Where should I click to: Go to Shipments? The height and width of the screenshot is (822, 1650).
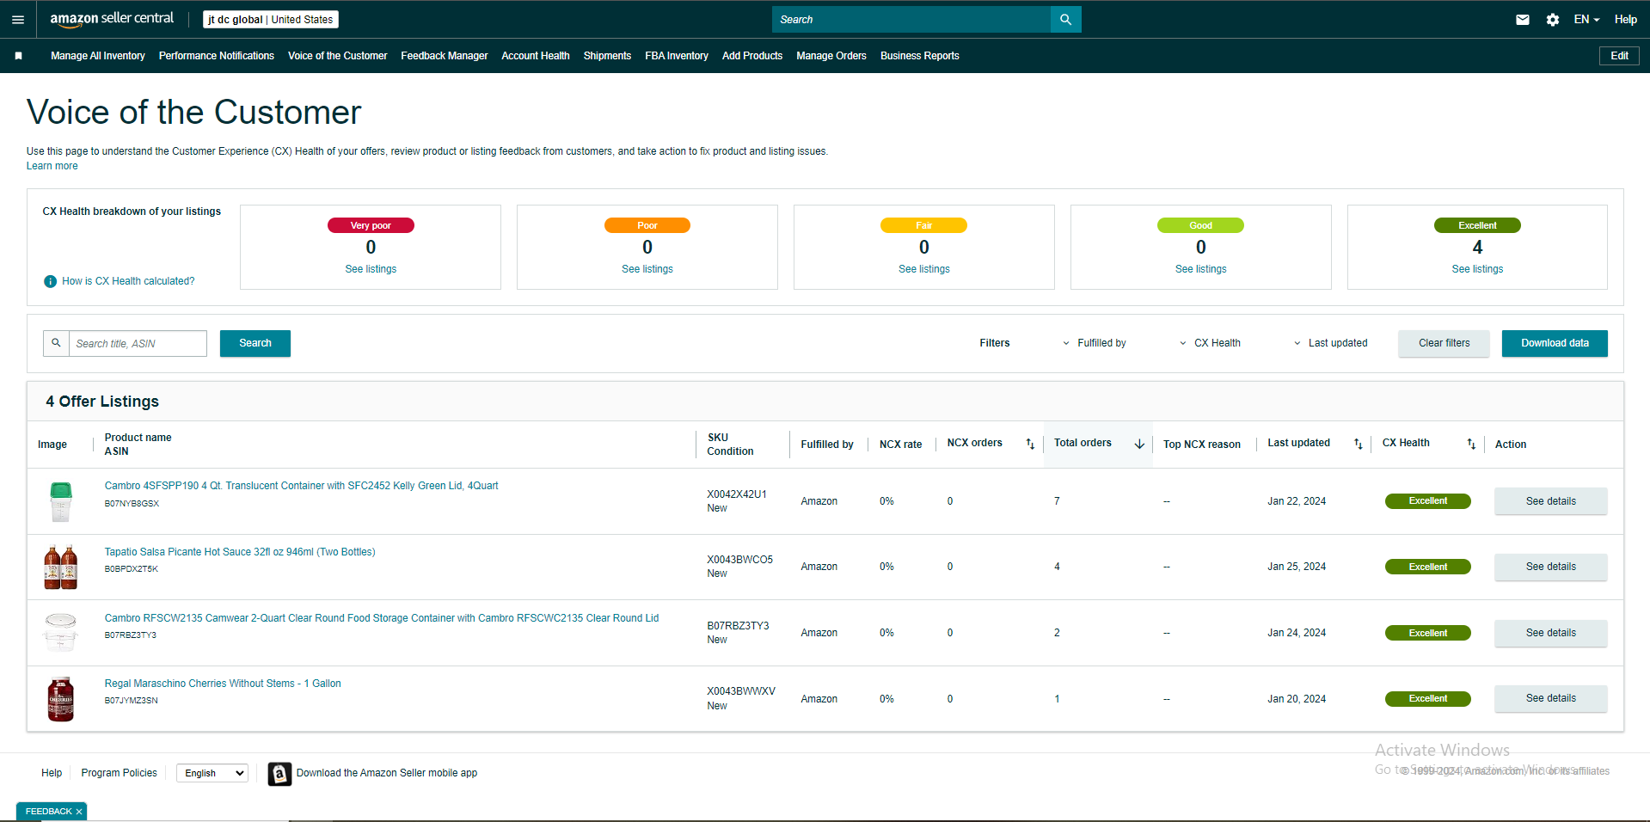pyautogui.click(x=607, y=56)
